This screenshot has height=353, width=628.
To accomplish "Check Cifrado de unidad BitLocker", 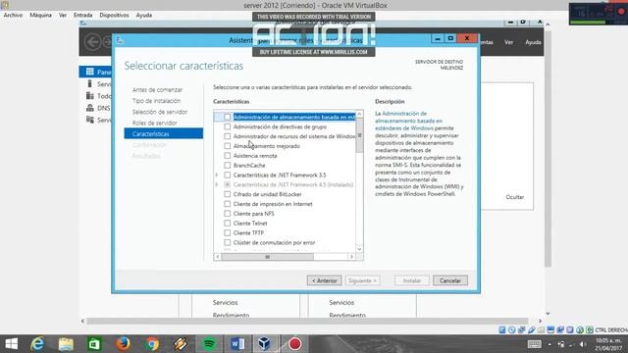I will pyautogui.click(x=227, y=194).
